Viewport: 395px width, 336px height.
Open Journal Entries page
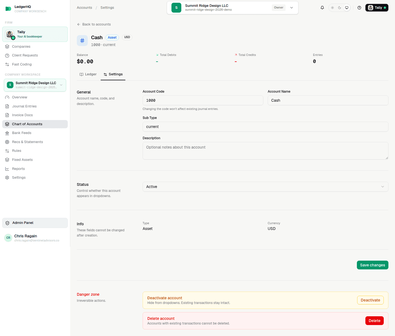point(35,106)
